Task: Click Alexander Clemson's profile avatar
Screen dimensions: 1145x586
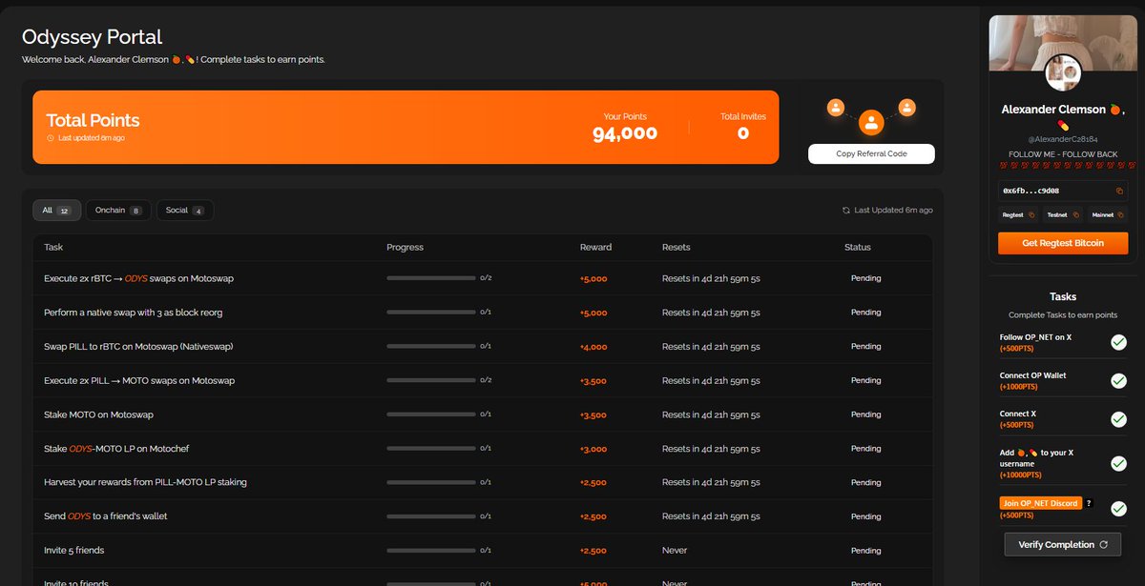Action: 1063,71
